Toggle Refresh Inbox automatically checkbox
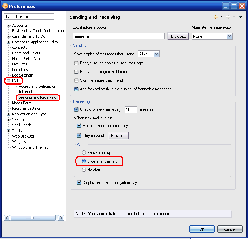Viewport: 248px width, 239px height. point(79,126)
